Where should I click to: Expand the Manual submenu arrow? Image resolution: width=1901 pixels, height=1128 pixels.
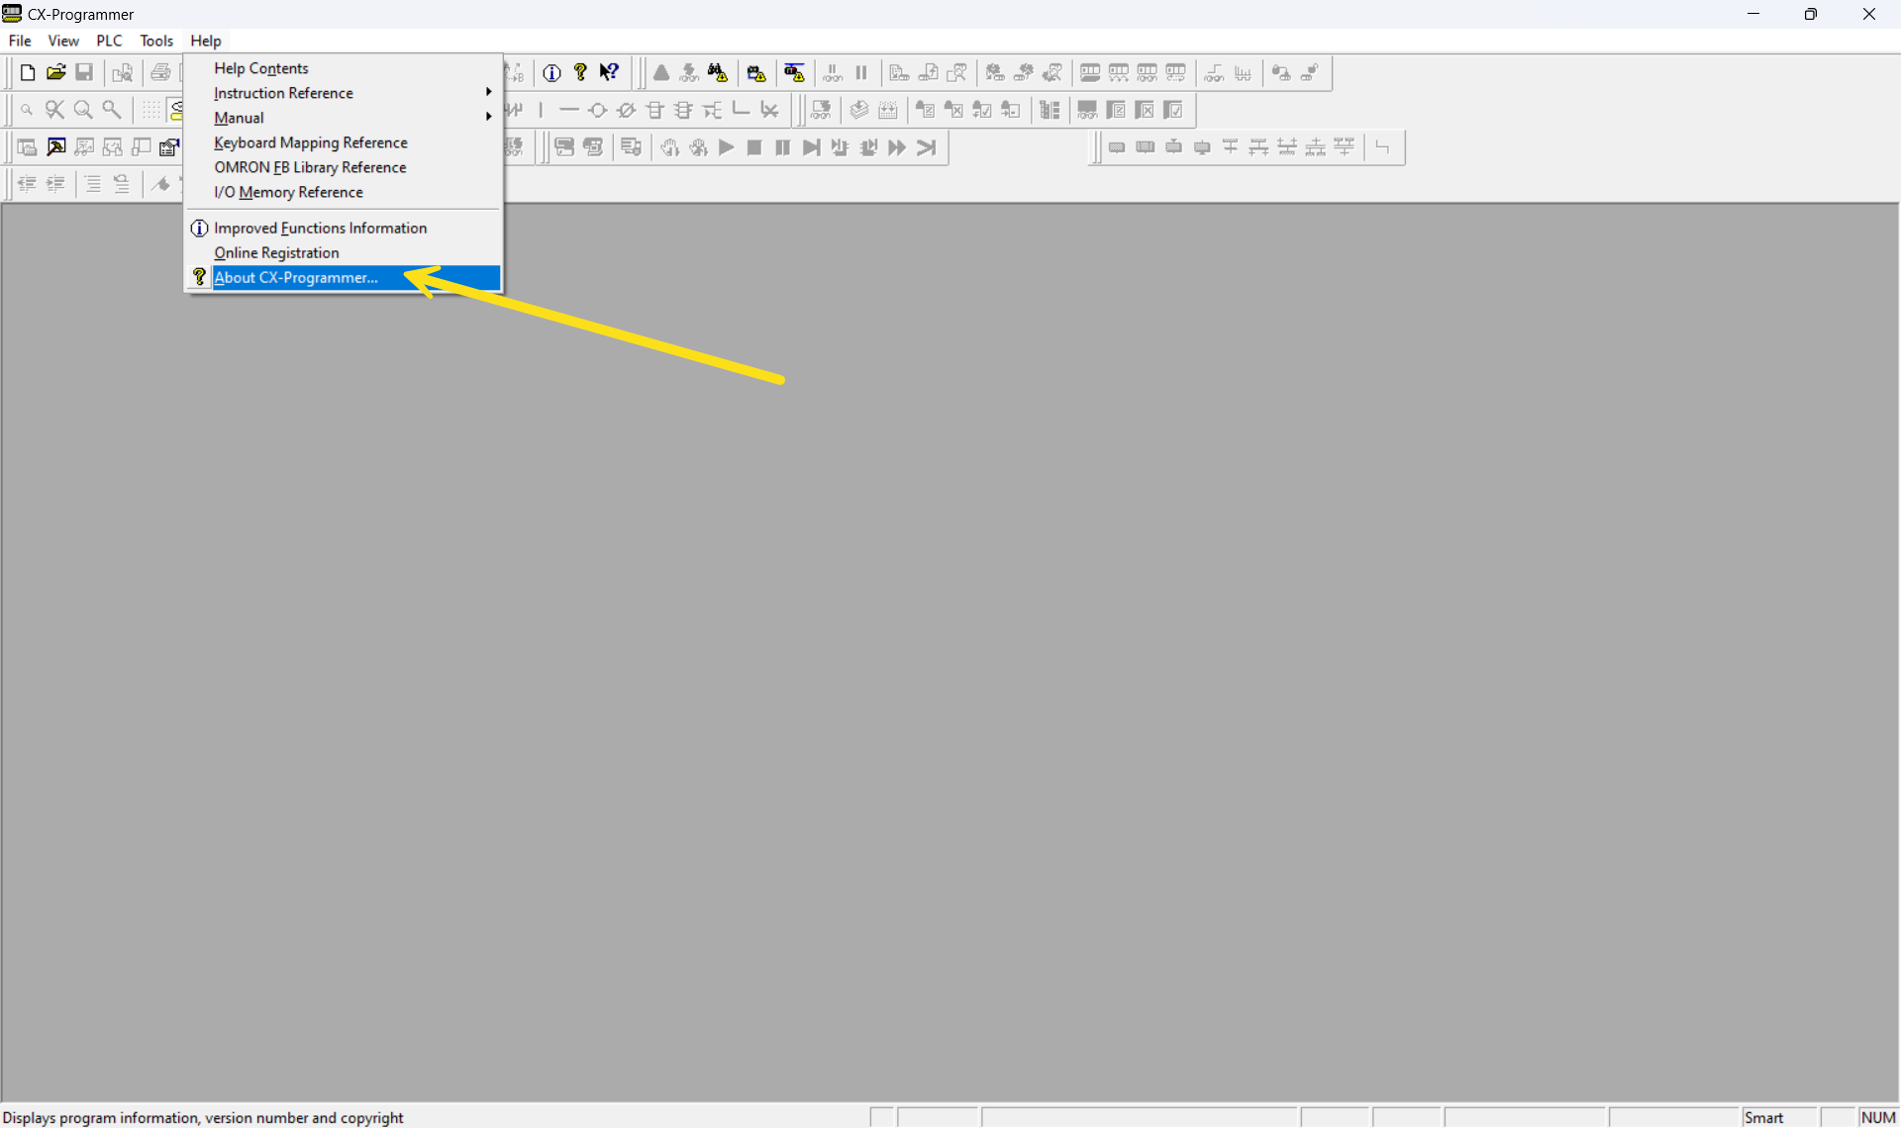pos(488,117)
